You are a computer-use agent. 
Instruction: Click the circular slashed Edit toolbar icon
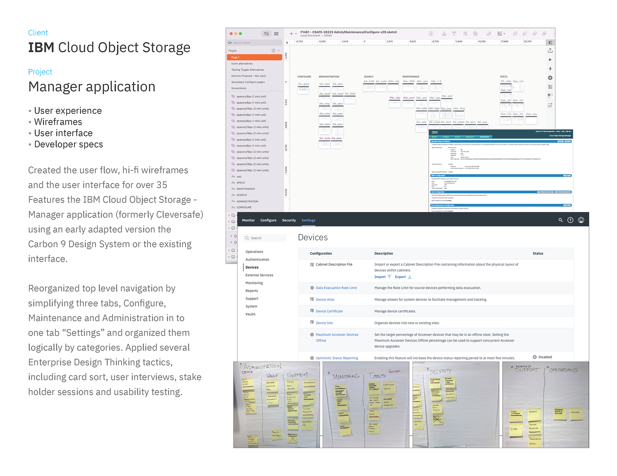(x=488, y=34)
